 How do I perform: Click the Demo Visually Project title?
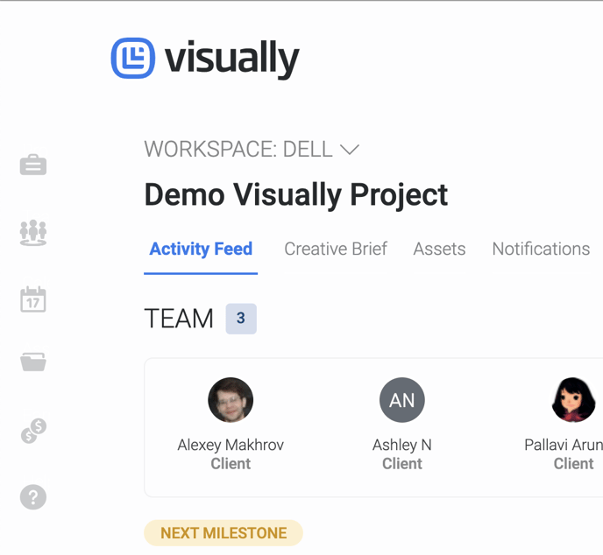[296, 195]
